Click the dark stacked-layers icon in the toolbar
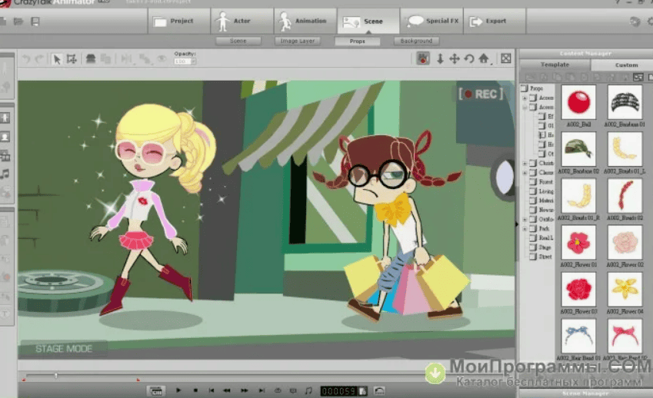This screenshot has height=398, width=653. point(90,59)
